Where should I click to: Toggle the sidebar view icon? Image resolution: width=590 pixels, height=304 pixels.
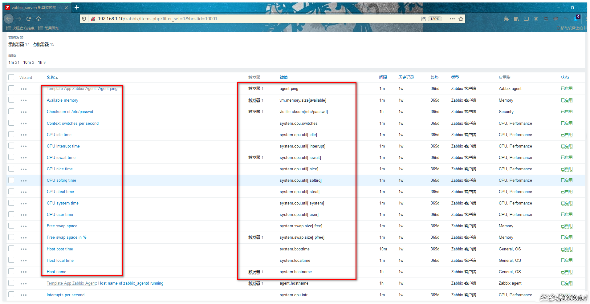click(x=526, y=19)
